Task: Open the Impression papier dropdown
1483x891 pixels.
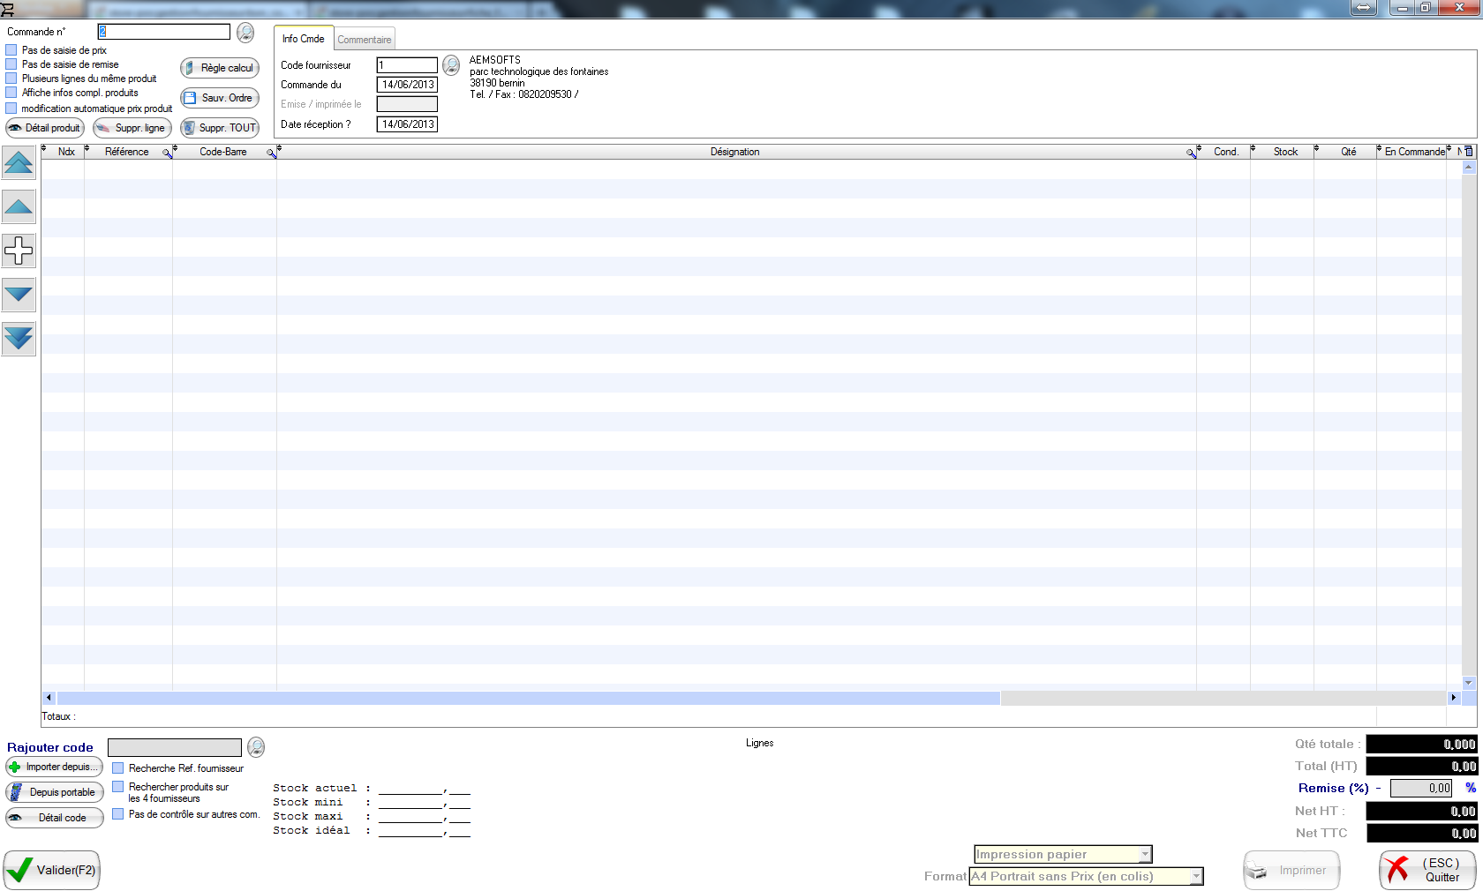Action: point(1145,854)
